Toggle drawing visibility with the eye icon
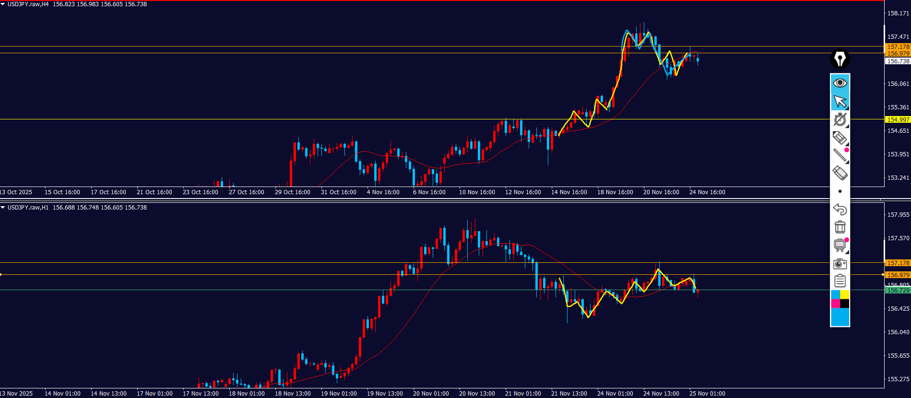The height and width of the screenshot is (398, 911). coord(840,83)
